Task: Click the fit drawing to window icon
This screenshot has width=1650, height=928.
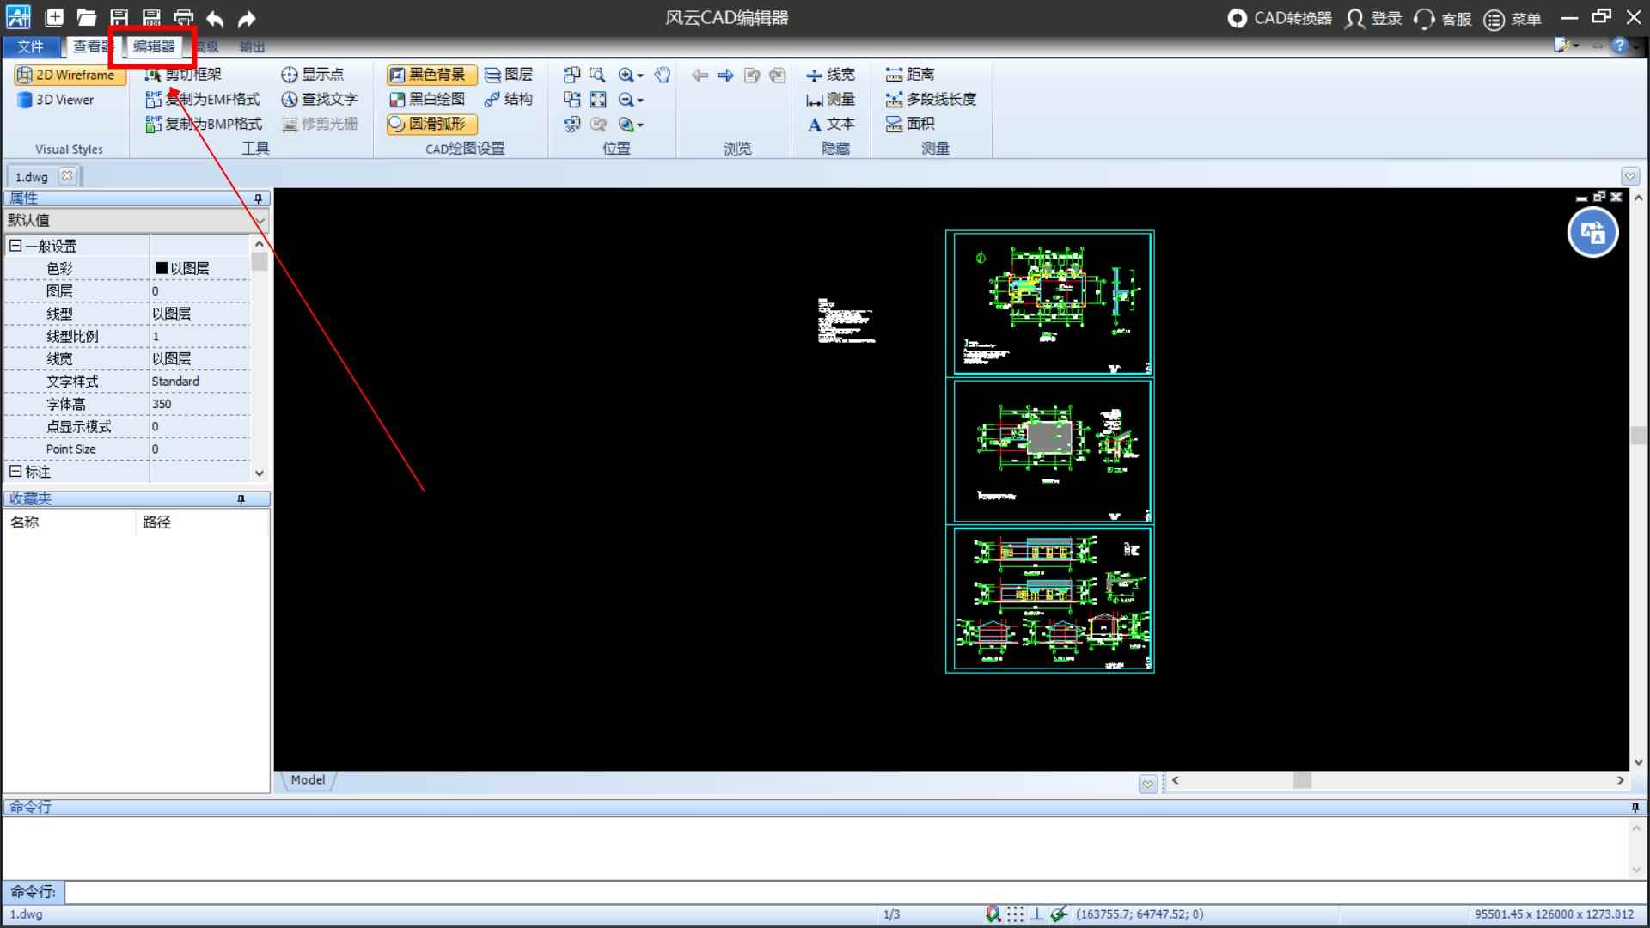Action: coord(597,100)
